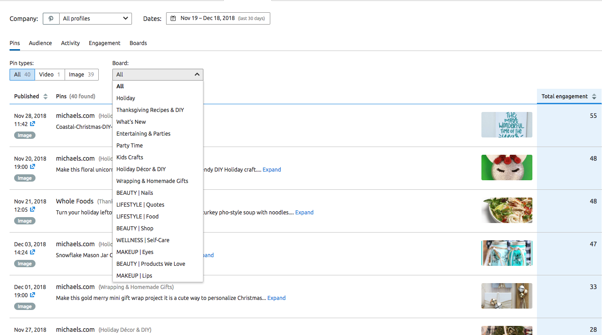The width and height of the screenshot is (602, 335).
Task: Choose the All option in Board list
Action: point(158,86)
